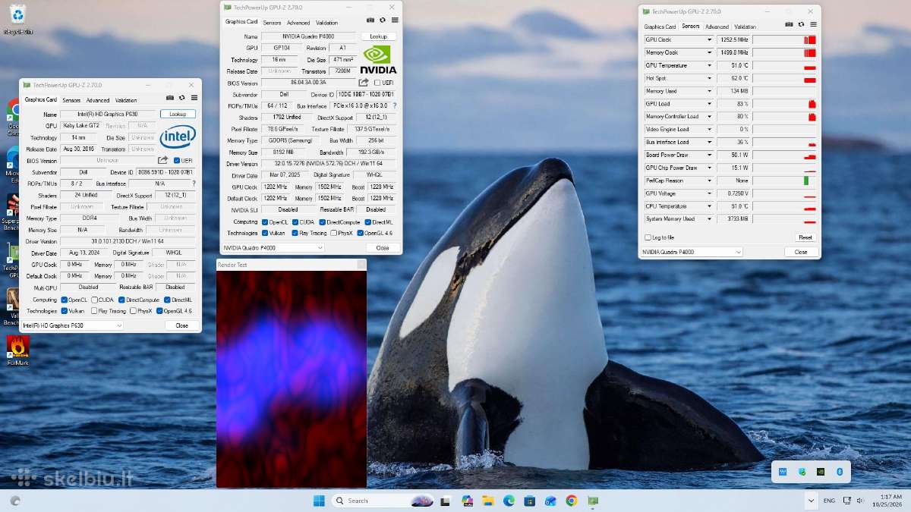Viewport: 911px width, 512px height.
Task: Click the camera icon in the Sensors GPU-Z window
Action: click(x=790, y=24)
